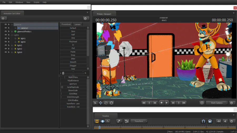Apply the Playhead preset
This screenshot has width=237, height=133.
point(73,42)
